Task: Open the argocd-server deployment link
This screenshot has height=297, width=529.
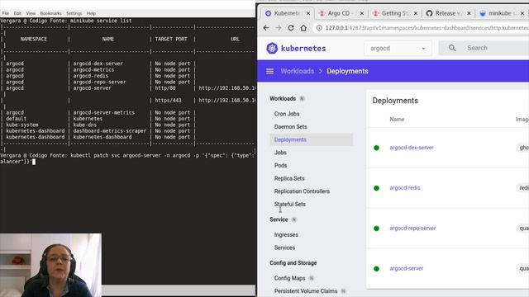Action: [406, 269]
